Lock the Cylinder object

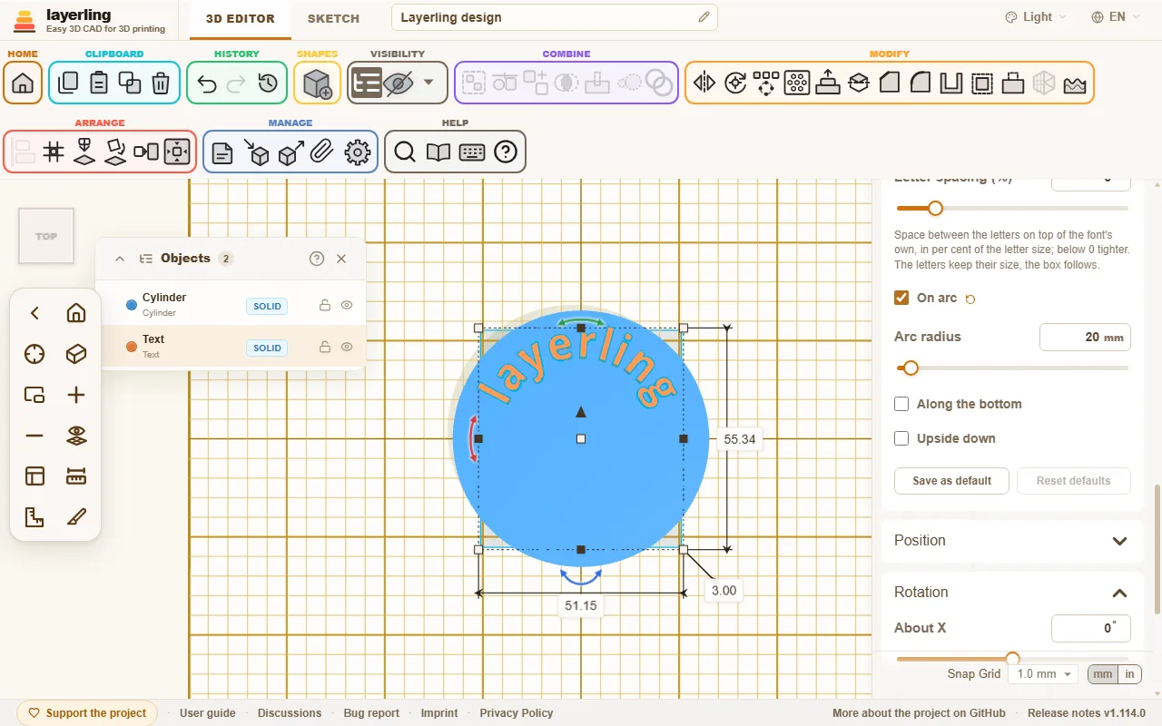tap(324, 306)
